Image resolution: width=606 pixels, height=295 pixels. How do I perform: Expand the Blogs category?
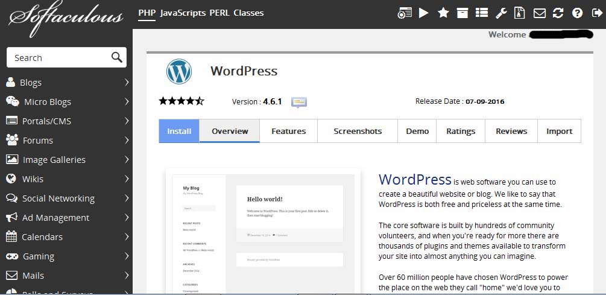pos(66,83)
